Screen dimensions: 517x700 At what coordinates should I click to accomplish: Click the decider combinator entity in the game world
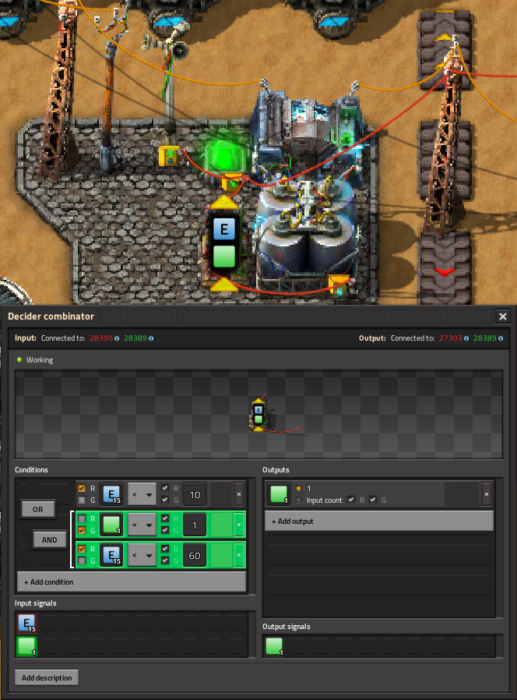[x=223, y=243]
